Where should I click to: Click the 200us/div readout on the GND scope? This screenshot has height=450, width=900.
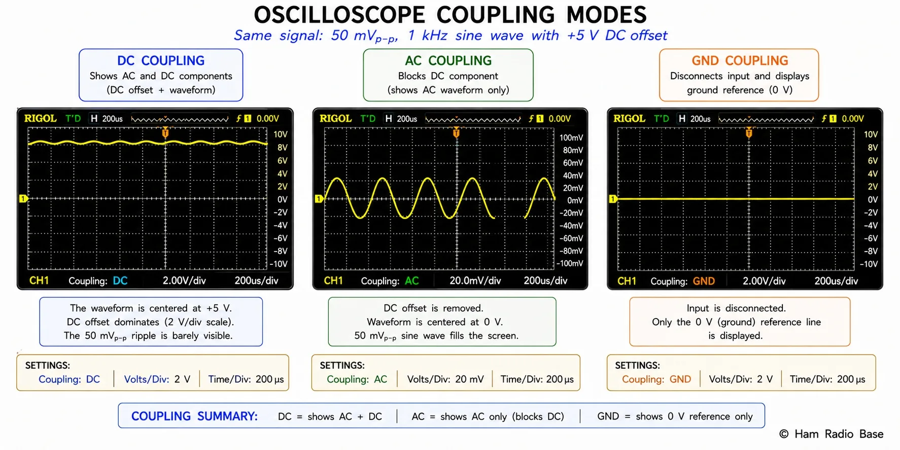pyautogui.click(x=836, y=281)
